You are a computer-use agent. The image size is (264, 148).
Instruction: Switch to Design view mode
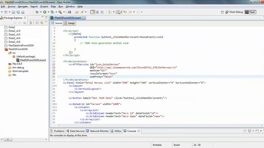pos(69,23)
